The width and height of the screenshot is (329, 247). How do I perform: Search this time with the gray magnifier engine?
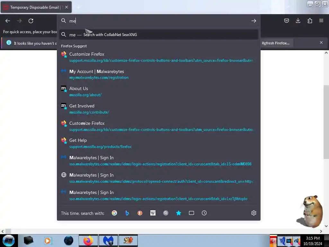[x=166, y=213]
